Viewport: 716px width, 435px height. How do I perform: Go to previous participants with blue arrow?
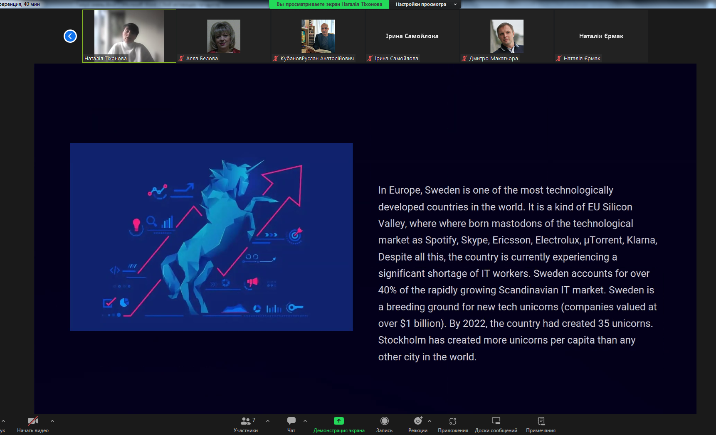point(70,36)
